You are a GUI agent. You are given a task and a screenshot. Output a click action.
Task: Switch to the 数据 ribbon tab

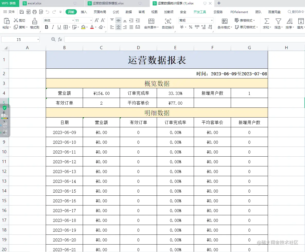pos(128,12)
